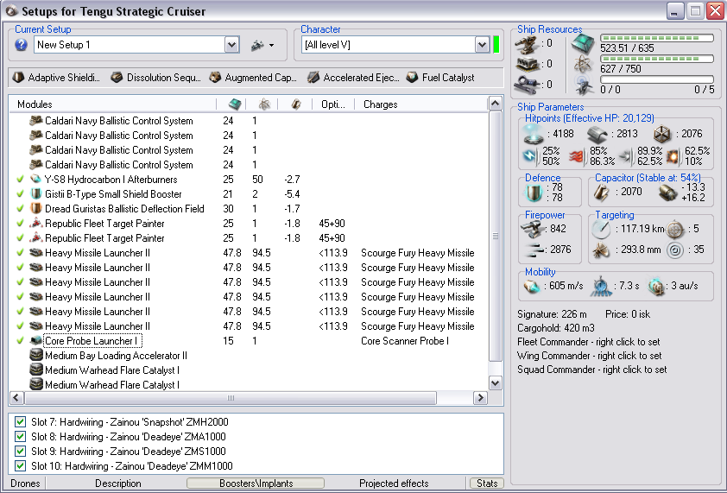Open the Character selection dropdown
727x493 pixels.
pos(482,45)
